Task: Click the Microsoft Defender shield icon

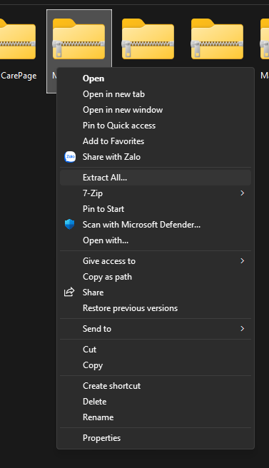Action: click(69, 225)
